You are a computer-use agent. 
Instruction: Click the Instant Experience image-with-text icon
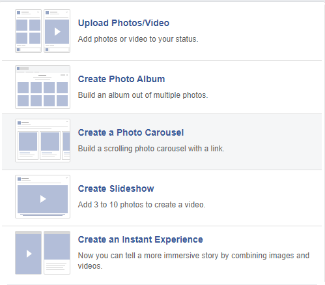[57, 252]
